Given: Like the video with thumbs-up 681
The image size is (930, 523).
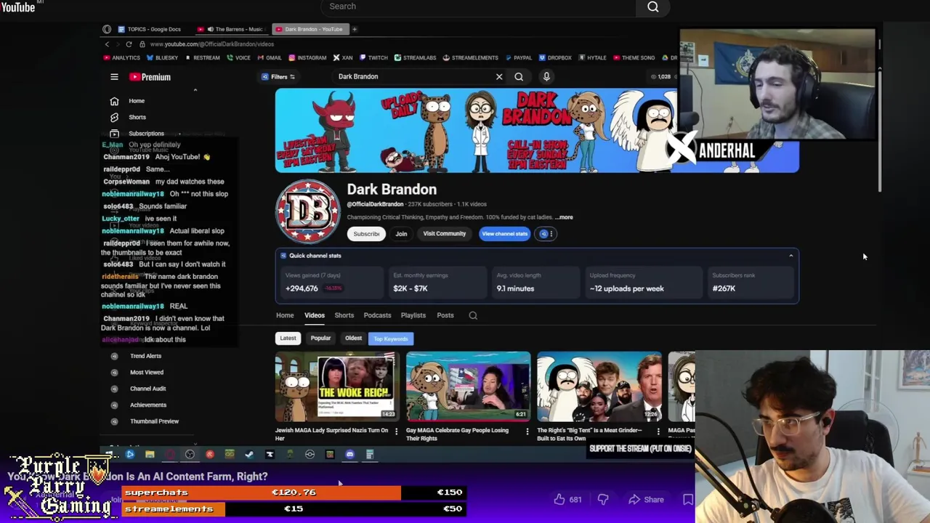Looking at the screenshot, I should point(567,500).
